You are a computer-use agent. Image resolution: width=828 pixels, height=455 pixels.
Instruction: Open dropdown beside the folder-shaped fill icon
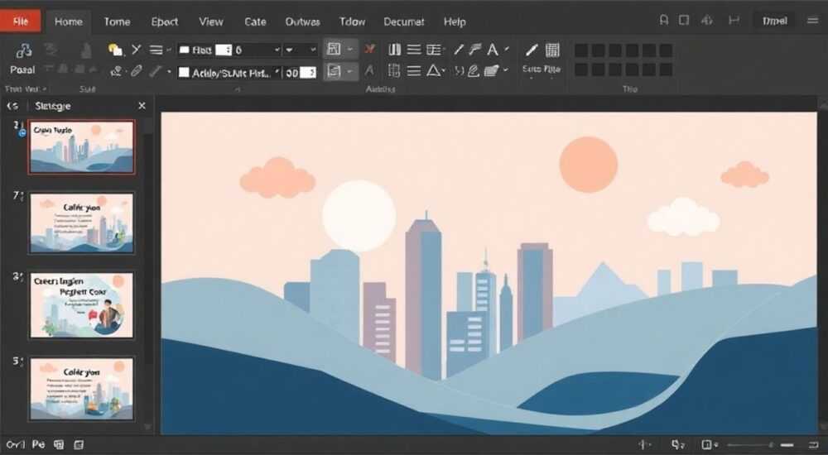coord(506,70)
